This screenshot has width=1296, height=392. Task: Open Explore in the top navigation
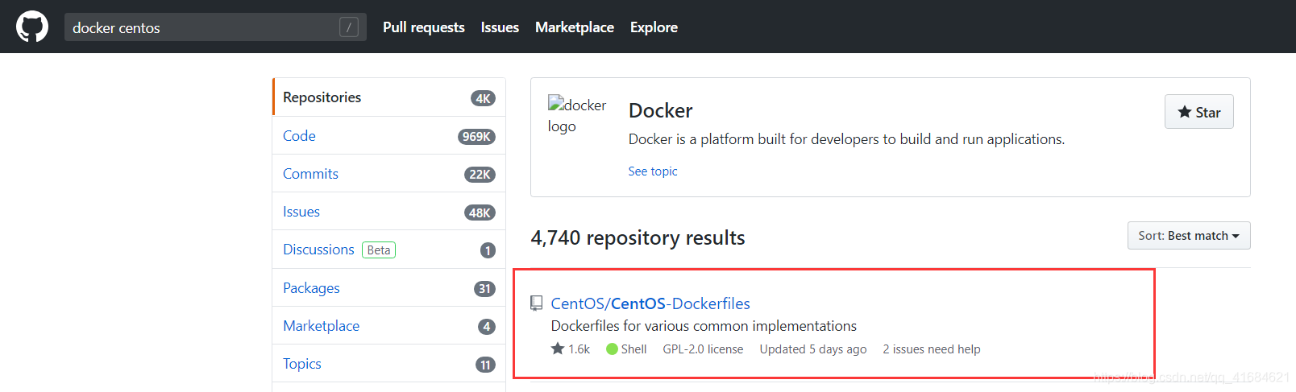[x=654, y=27]
